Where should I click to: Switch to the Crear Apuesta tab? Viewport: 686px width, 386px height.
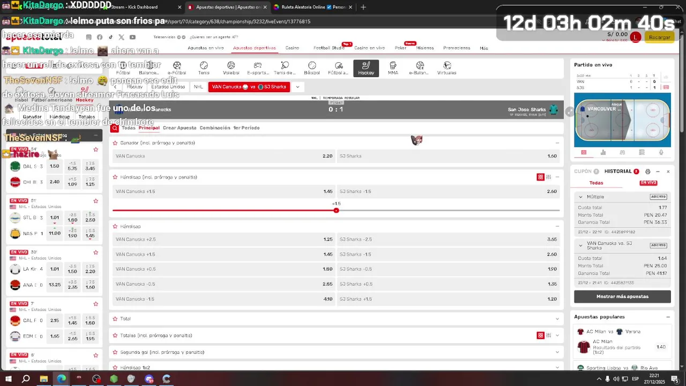pos(180,128)
